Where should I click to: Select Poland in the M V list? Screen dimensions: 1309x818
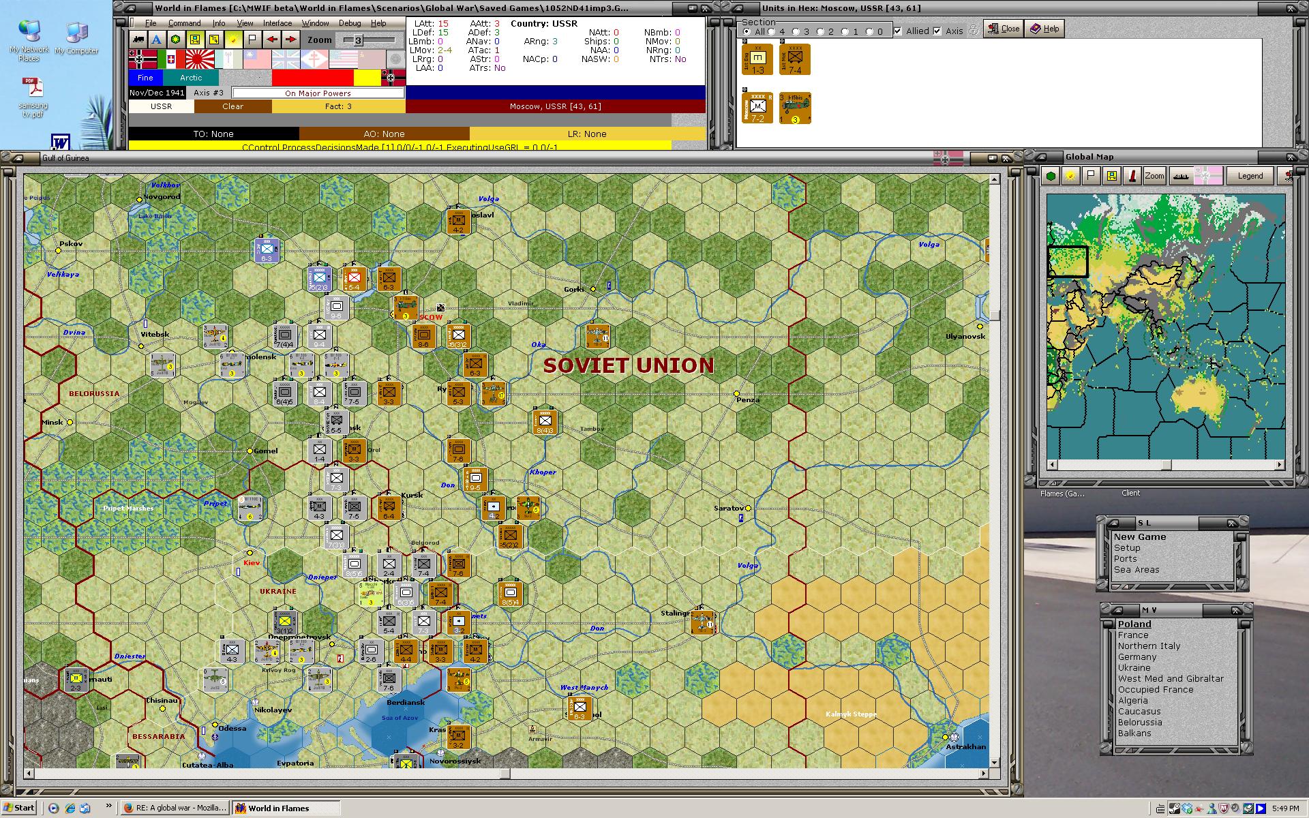coord(1134,624)
